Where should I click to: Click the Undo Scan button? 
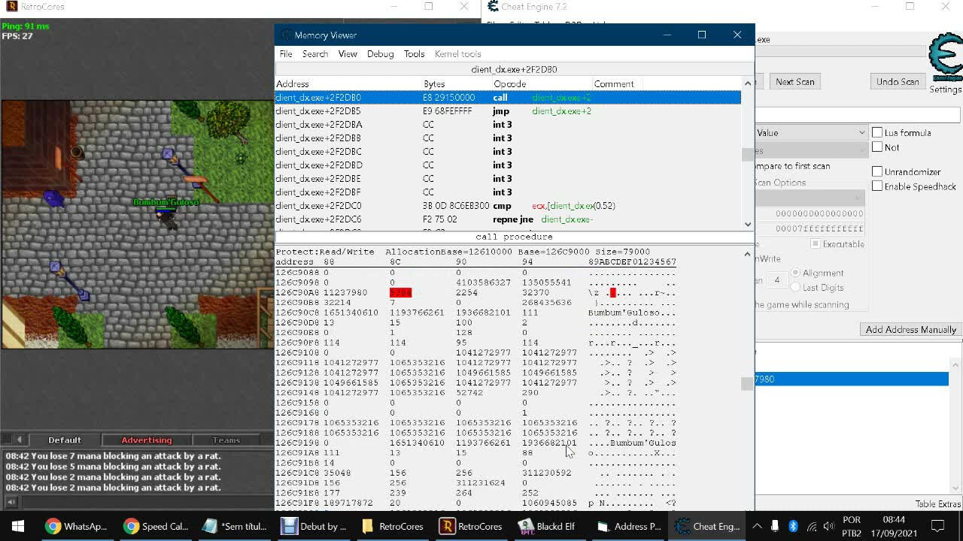pos(898,82)
